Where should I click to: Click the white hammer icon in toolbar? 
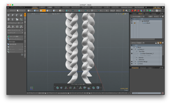point(126,11)
